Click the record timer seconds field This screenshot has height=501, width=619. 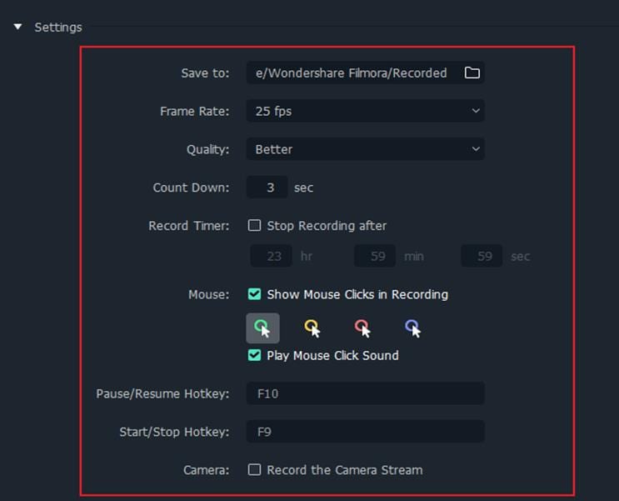coord(482,256)
